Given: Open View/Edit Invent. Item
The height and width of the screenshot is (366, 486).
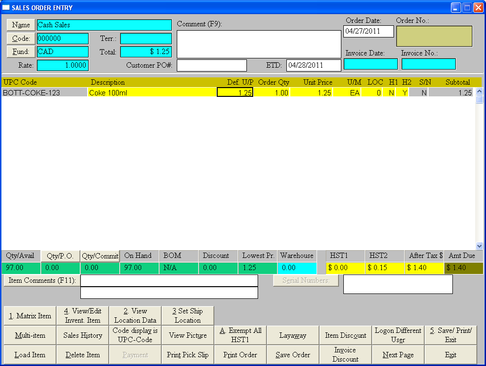Looking at the screenshot, I should coord(82,316).
